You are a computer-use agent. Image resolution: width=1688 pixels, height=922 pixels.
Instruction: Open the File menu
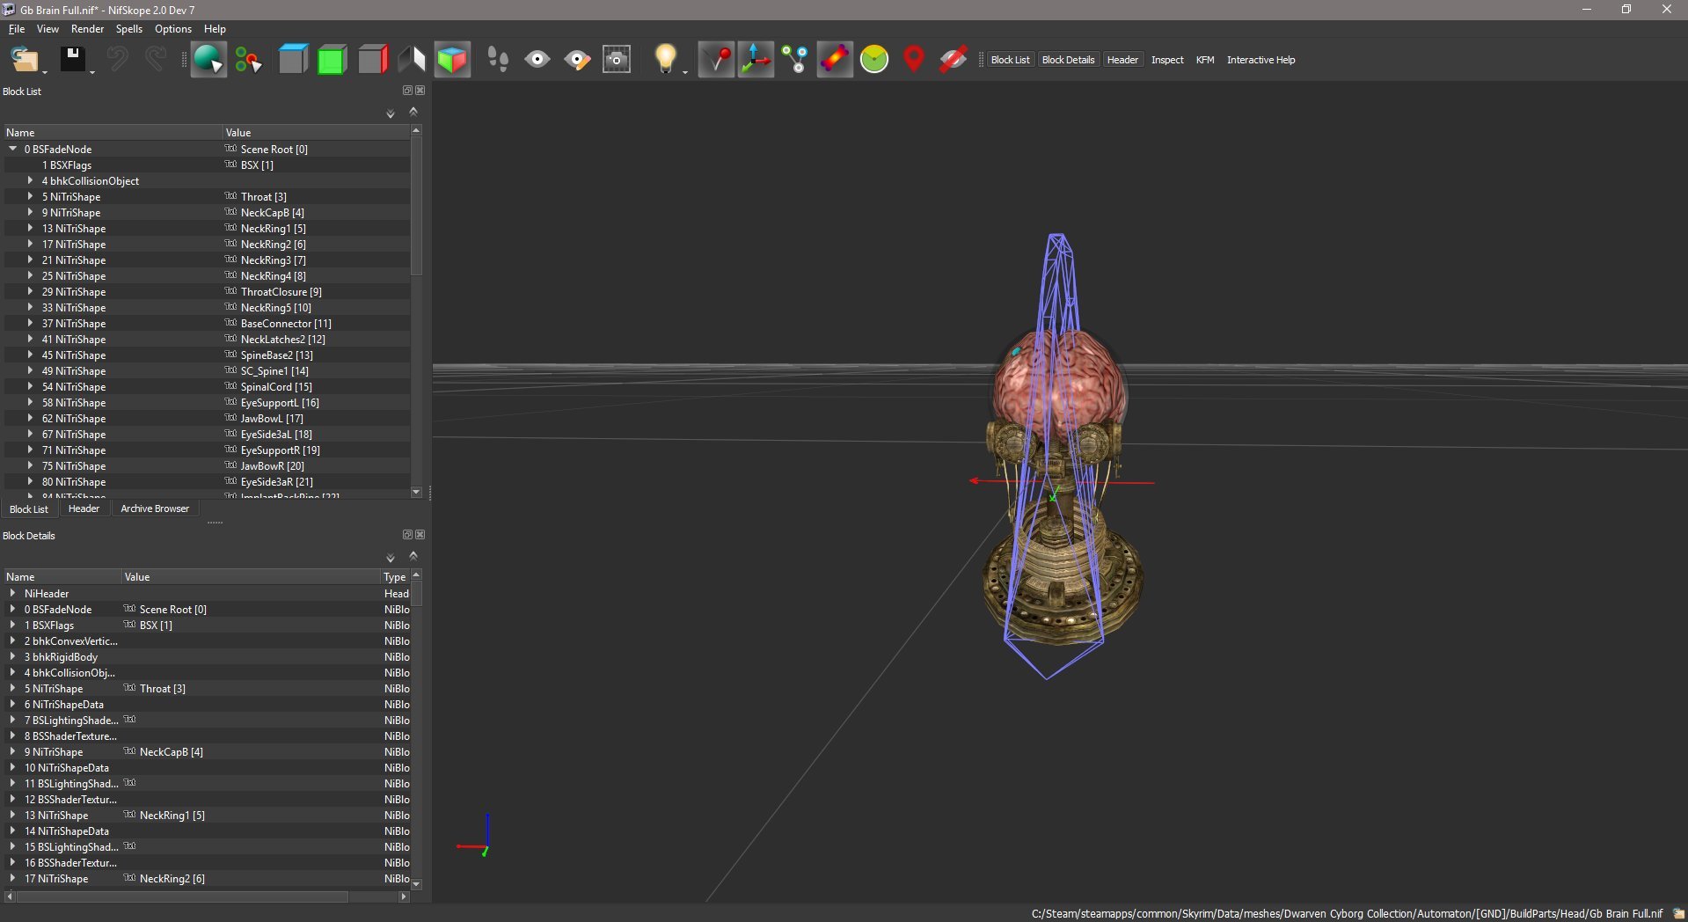pyautogui.click(x=17, y=29)
